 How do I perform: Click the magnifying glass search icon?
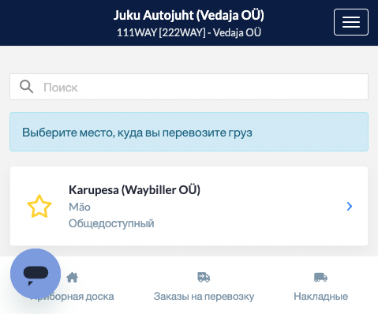click(26, 87)
